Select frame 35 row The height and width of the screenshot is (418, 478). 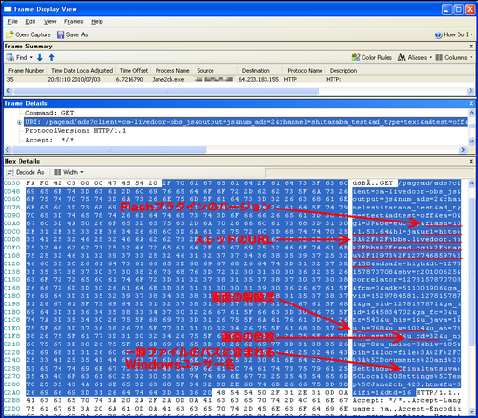239,80
